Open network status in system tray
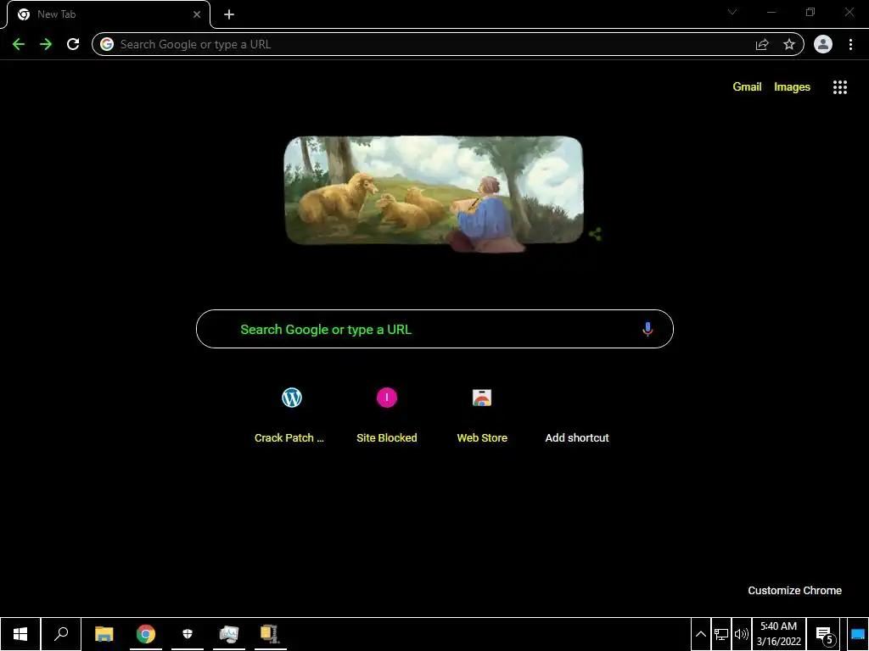Screen dimensions: 869x651 721,634
